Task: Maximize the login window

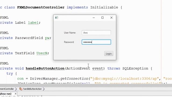Action: pyautogui.click(x=102, y=18)
